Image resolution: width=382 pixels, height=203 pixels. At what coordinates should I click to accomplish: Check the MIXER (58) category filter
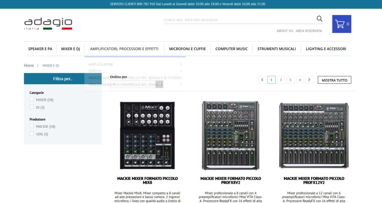pyautogui.click(x=32, y=99)
